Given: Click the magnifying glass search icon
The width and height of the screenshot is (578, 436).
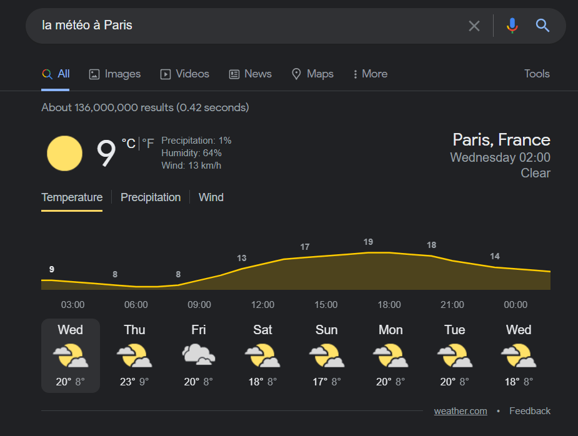Looking at the screenshot, I should tap(542, 26).
